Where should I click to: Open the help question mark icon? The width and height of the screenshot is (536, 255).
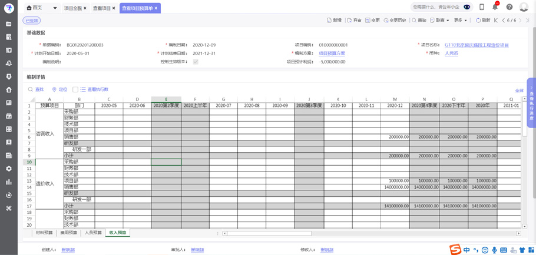pos(509,7)
